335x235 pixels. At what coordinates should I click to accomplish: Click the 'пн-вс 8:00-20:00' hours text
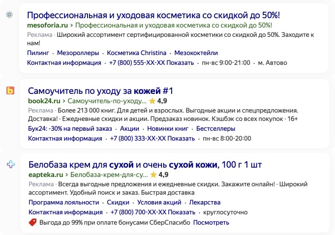pos(227,138)
